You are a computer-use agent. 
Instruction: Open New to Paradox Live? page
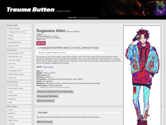[19, 53]
